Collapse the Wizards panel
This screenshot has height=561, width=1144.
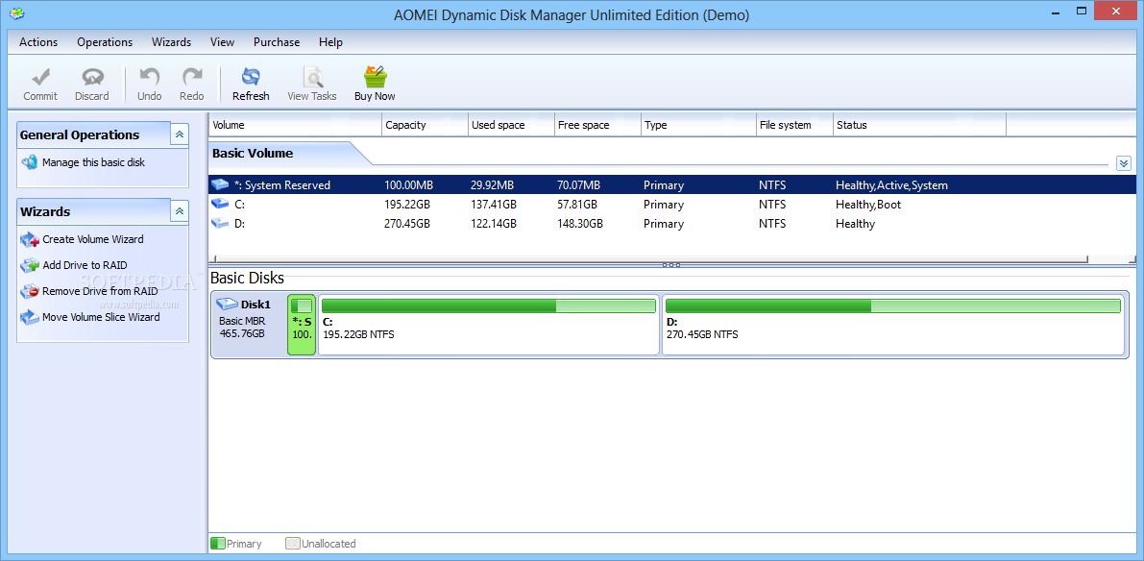click(180, 211)
